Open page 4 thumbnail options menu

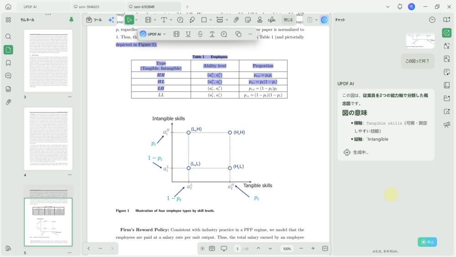(70, 175)
